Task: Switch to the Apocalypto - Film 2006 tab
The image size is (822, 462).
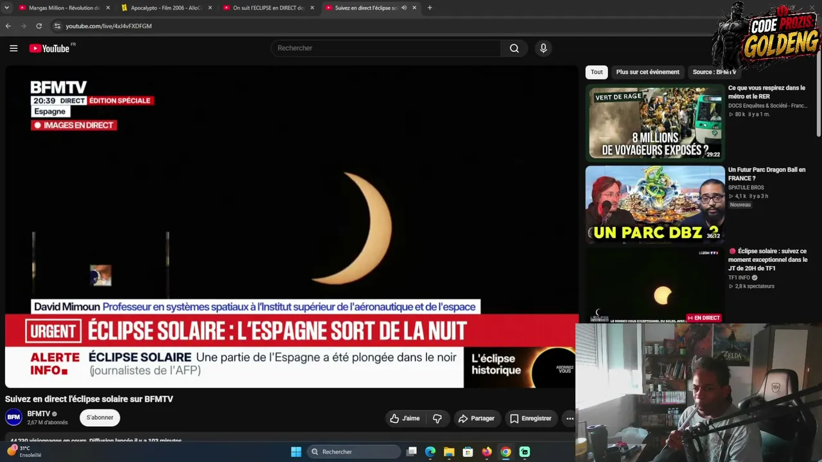Action: tap(166, 8)
